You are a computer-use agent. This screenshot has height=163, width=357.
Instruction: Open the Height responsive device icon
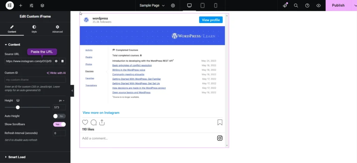18,100
